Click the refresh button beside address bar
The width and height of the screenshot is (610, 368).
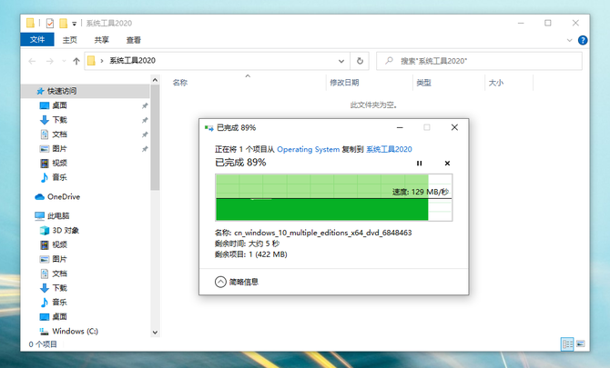click(x=361, y=61)
